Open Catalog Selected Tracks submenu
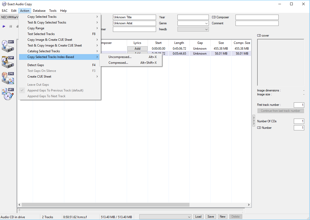This screenshot has height=220, width=310. coord(60,51)
